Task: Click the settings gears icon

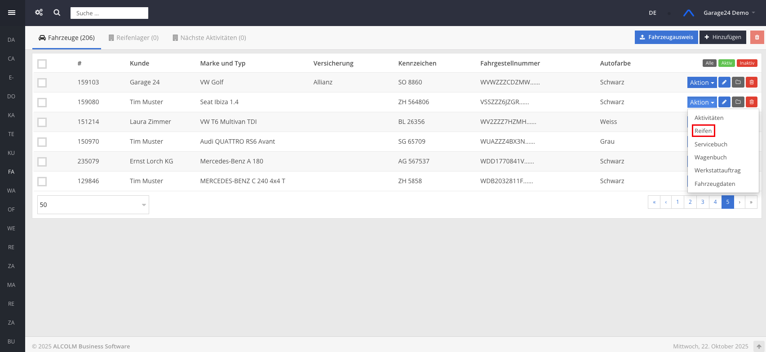Action: [39, 13]
